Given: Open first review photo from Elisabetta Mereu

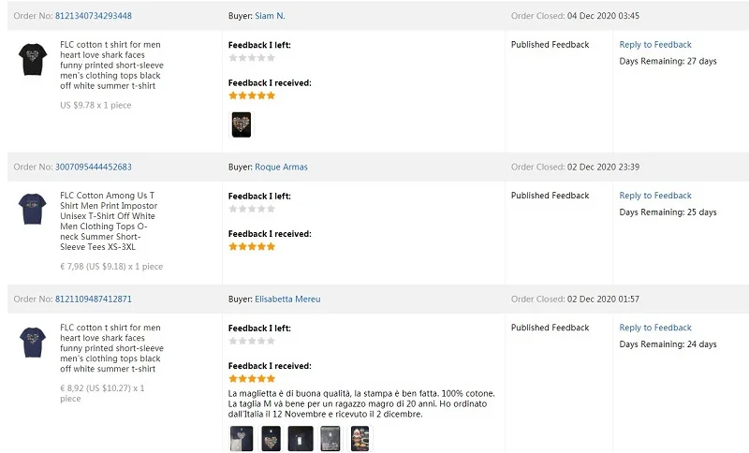Looking at the screenshot, I should tap(241, 438).
